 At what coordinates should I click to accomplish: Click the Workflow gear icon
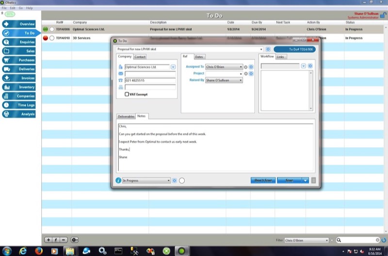tap(310, 66)
